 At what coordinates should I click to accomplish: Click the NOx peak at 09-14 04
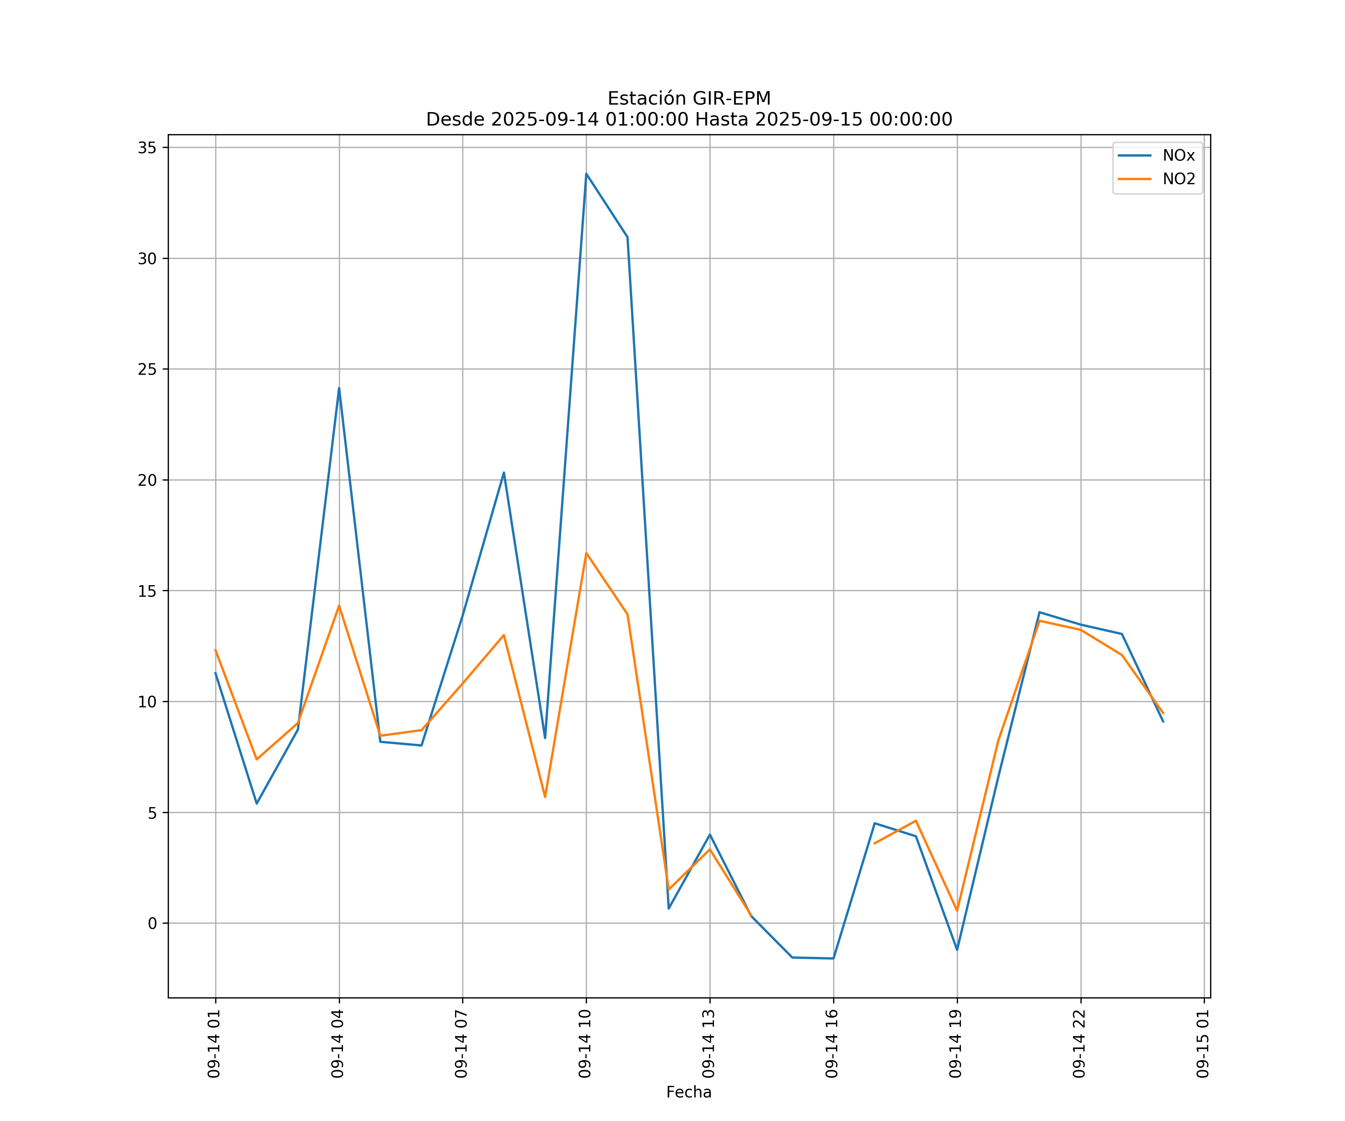point(339,388)
